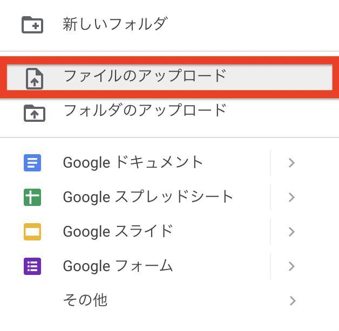The image size is (339, 331).
Task: Click the blue Google Docs icon
Action: pos(32,163)
